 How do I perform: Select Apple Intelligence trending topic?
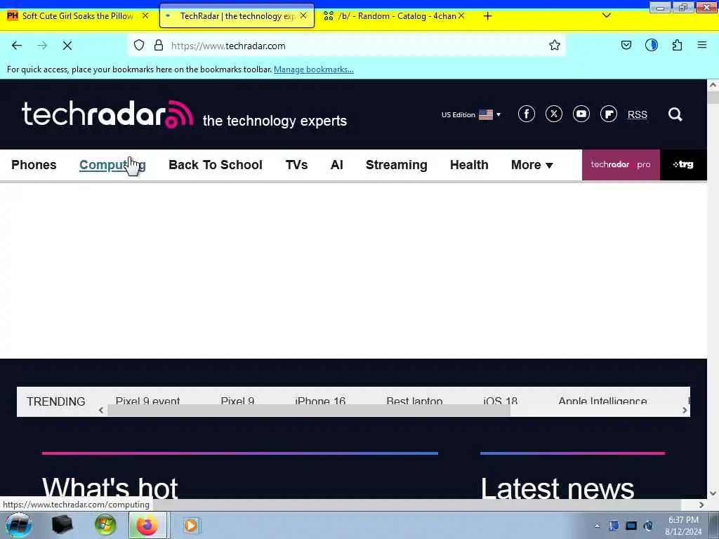click(x=602, y=400)
